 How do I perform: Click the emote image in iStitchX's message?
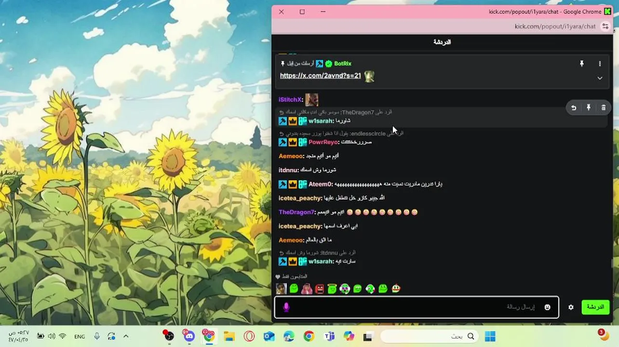pos(311,99)
